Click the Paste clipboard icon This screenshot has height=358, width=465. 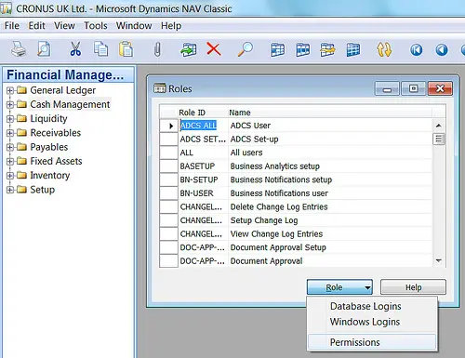coord(126,49)
